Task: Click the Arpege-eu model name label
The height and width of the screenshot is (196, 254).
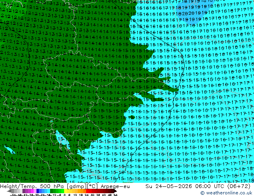Action: [115, 186]
